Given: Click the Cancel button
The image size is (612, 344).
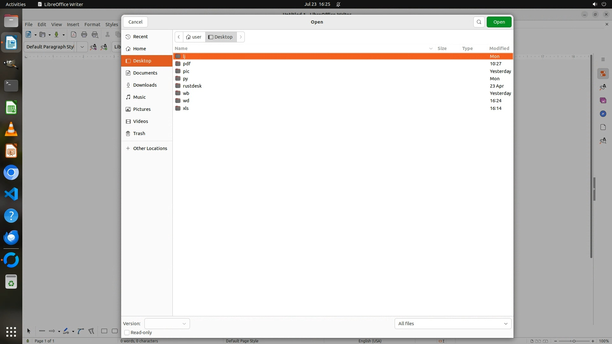Looking at the screenshot, I should coord(135,22).
